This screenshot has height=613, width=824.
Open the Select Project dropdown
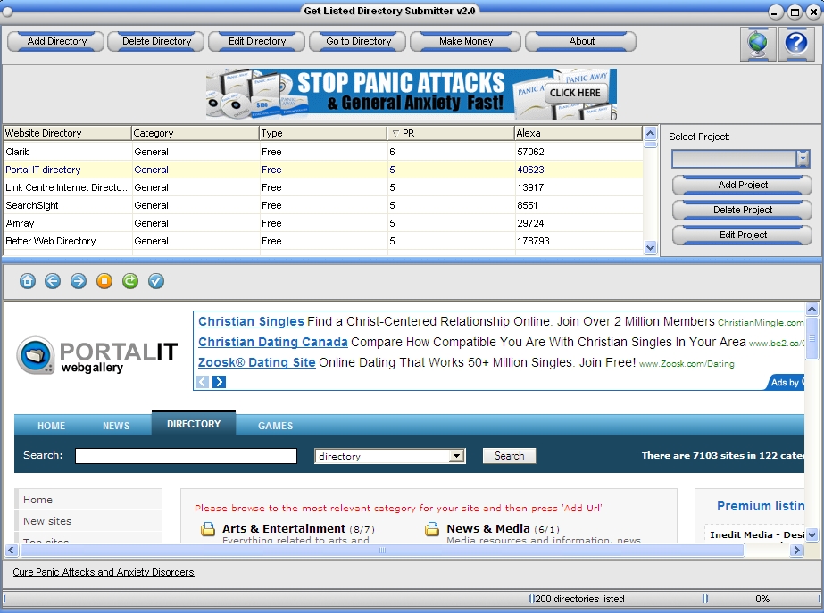803,158
